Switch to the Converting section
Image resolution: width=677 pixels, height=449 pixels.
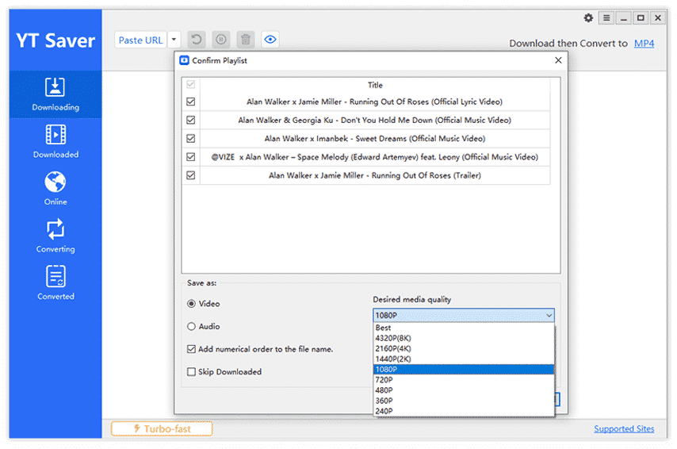click(55, 236)
